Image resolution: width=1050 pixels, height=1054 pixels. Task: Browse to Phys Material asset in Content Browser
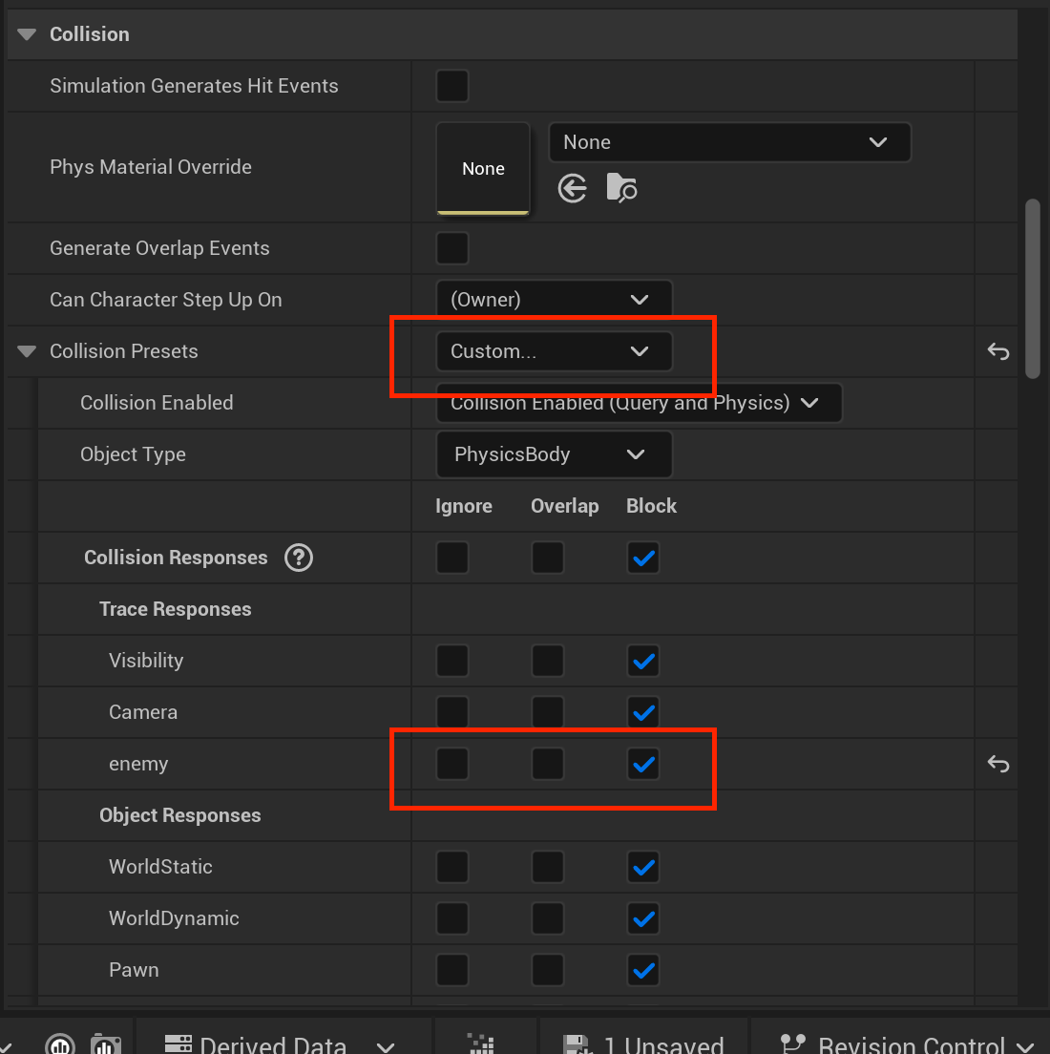(621, 188)
